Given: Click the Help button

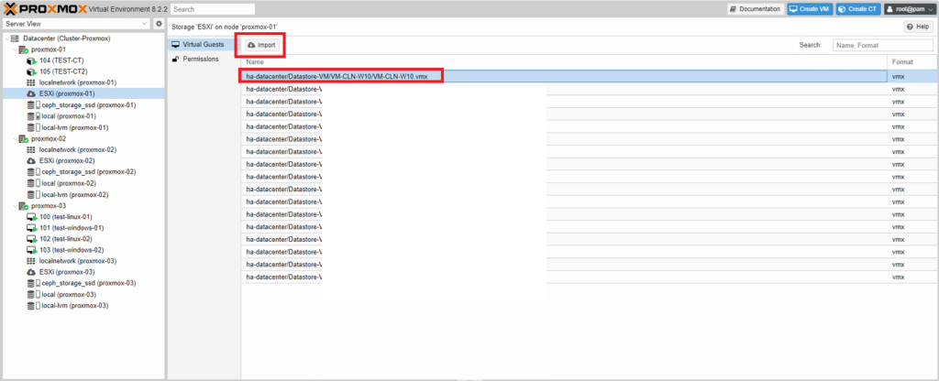Looking at the screenshot, I should coord(919,27).
